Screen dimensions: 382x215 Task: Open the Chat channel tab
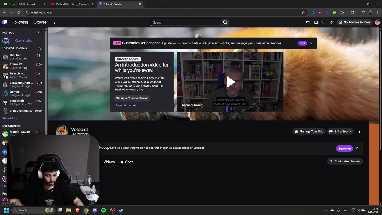(x=127, y=162)
